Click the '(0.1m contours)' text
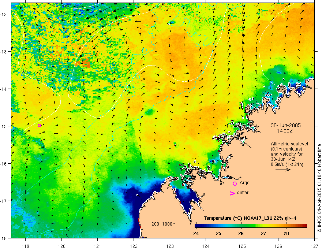This screenshot has width=322, height=249. click(287, 149)
